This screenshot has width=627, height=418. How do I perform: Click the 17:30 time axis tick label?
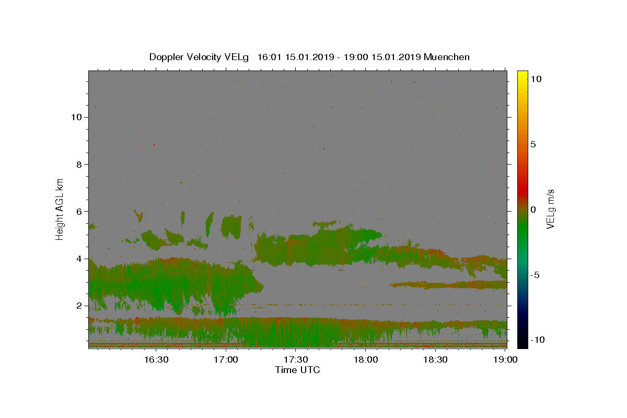tap(296, 359)
